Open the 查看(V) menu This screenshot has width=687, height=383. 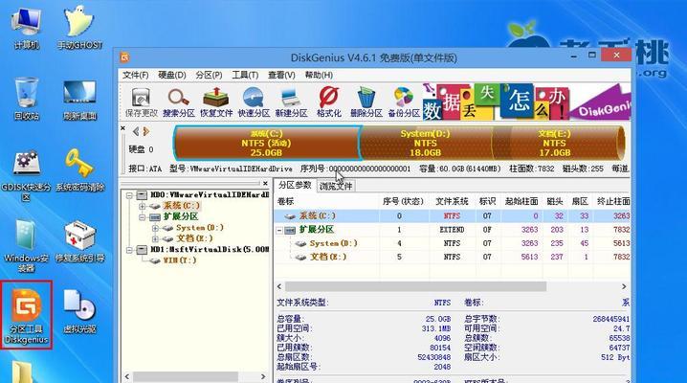click(x=281, y=75)
